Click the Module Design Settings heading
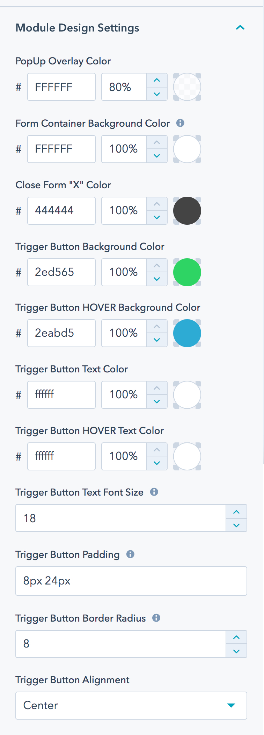 coord(77,27)
